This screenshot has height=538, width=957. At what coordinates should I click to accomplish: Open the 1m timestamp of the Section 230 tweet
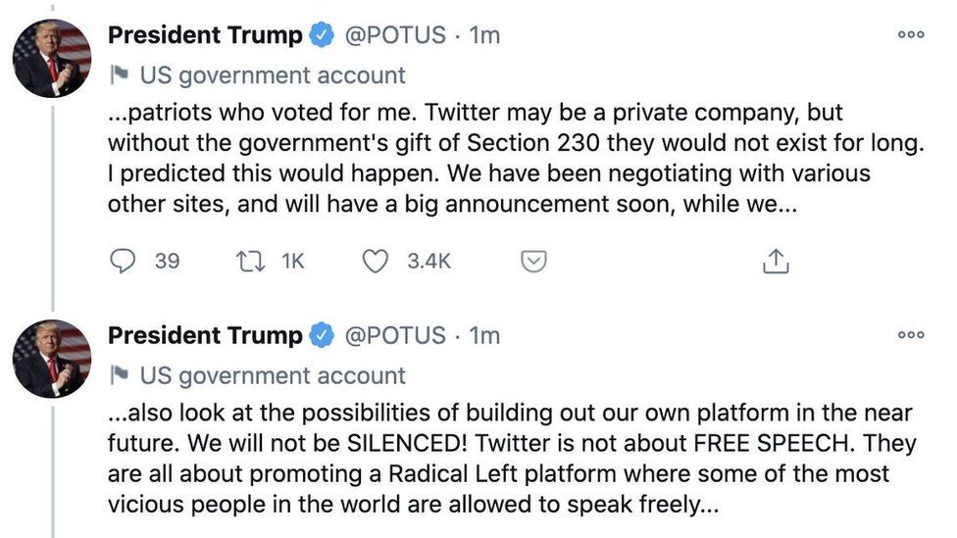pos(485,35)
